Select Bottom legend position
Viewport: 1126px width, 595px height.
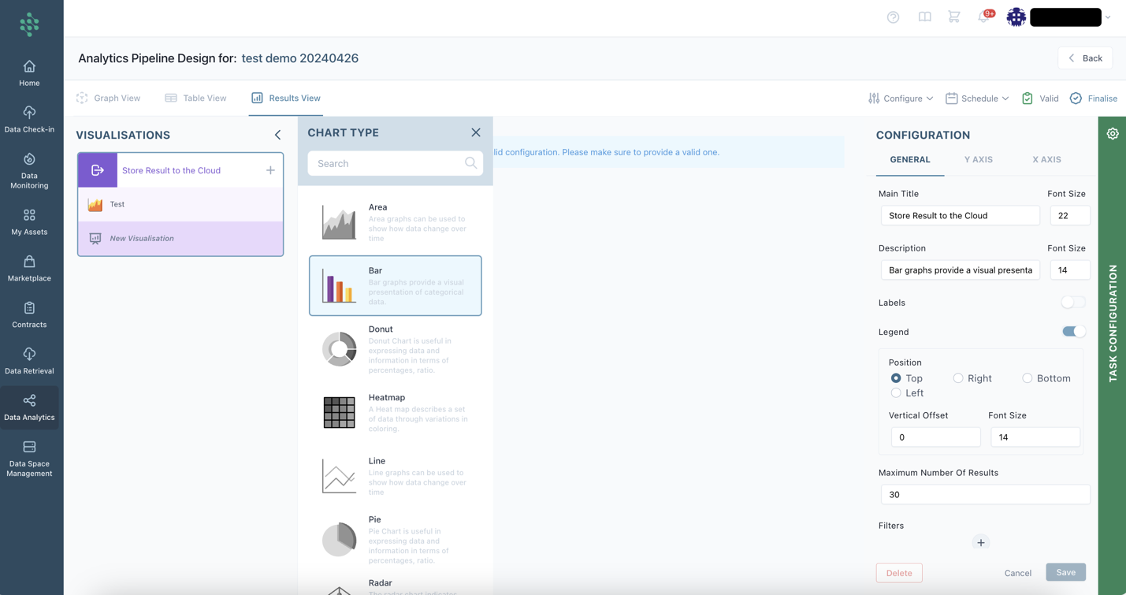tap(1028, 378)
